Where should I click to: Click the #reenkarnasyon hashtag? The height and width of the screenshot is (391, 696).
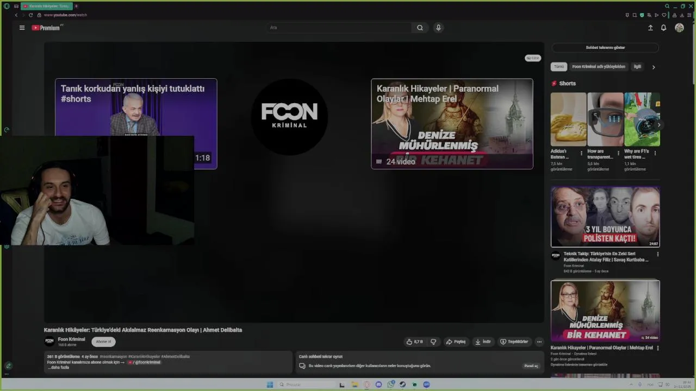pos(113,357)
